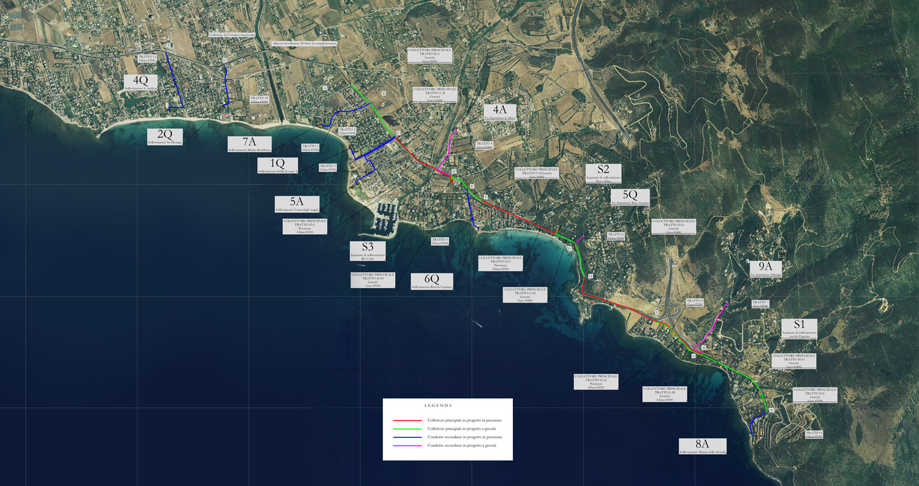Viewport: 919px width, 486px height.
Task: Click the TRATTO B-A collector label
Action: click(x=430, y=56)
